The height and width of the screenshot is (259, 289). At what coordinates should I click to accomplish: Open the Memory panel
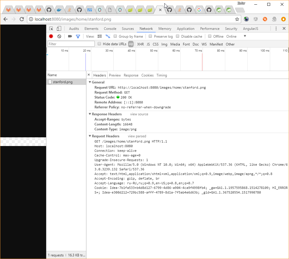pos(165,29)
